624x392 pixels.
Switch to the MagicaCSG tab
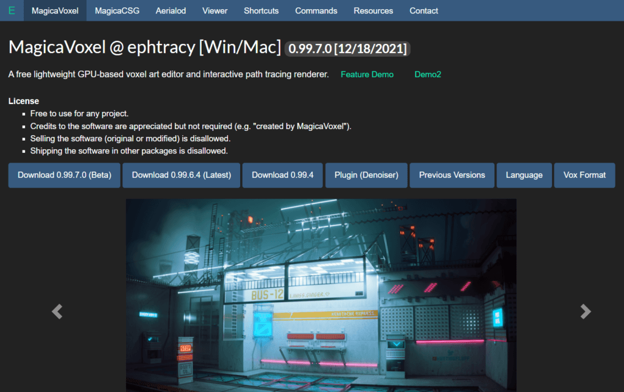point(117,11)
